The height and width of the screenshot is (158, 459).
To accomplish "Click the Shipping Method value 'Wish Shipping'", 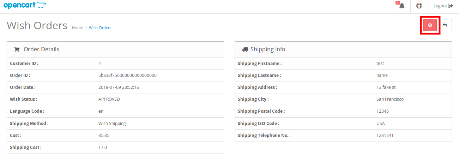I will pyautogui.click(x=112, y=124).
